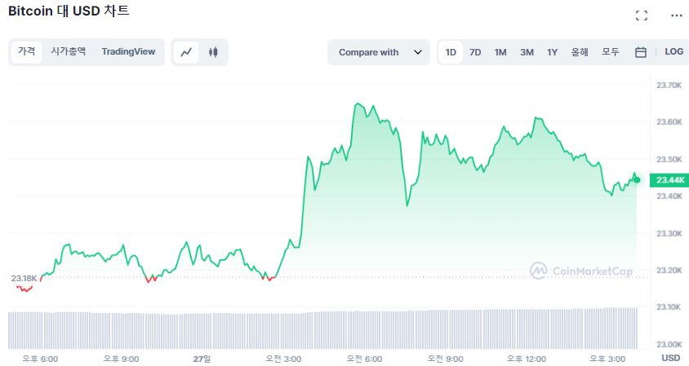The height and width of the screenshot is (366, 689).
Task: Switch to candlestick chart icon
Action: [213, 52]
